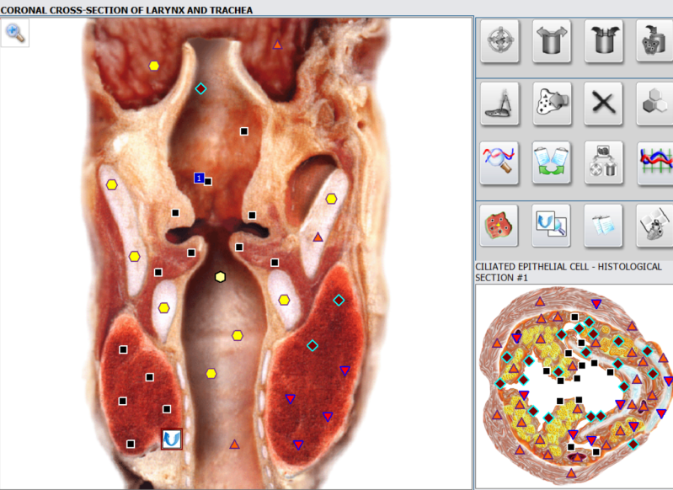The image size is (673, 490).
Task: Click the topmost orange triangle on larynx image
Action: (x=277, y=45)
